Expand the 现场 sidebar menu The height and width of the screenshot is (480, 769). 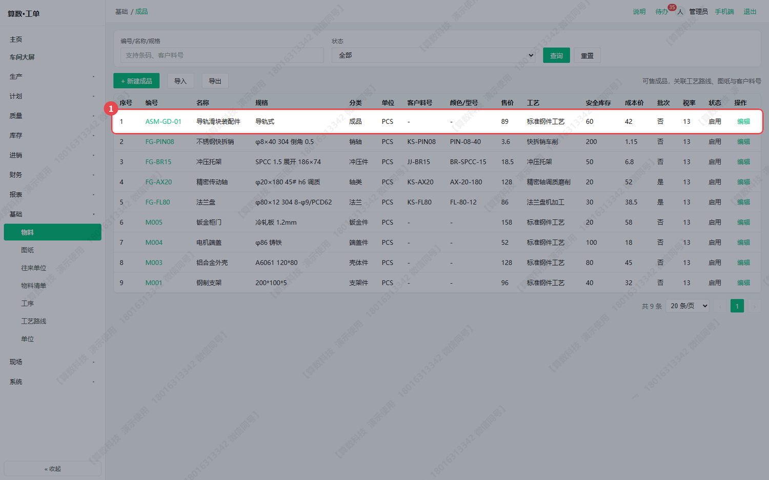[52, 362]
